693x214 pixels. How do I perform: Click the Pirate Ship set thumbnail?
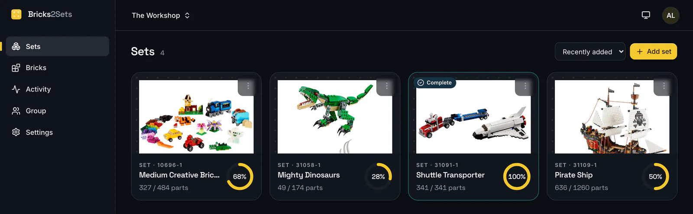pos(612,116)
